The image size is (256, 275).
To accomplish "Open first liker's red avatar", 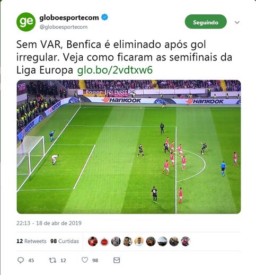I will pyautogui.click(x=93, y=242).
